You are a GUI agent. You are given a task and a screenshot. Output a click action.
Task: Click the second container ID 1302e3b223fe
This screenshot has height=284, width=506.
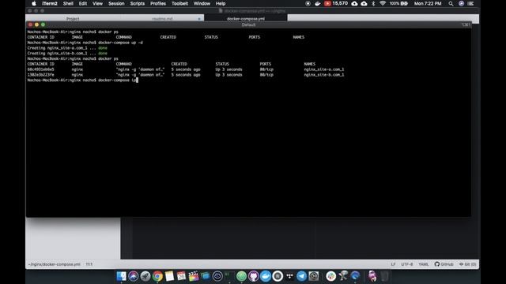40,75
